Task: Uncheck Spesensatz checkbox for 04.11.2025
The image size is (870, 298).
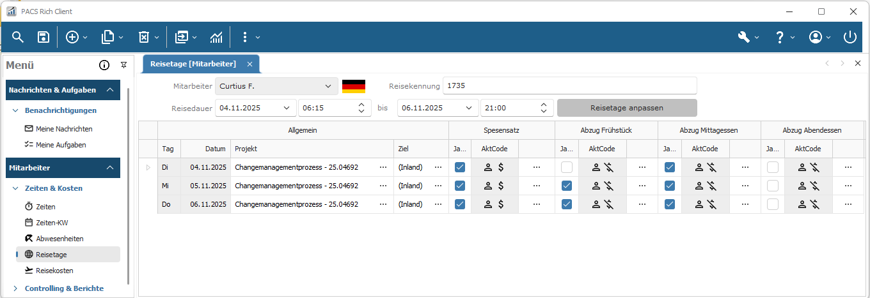Action: pyautogui.click(x=460, y=167)
